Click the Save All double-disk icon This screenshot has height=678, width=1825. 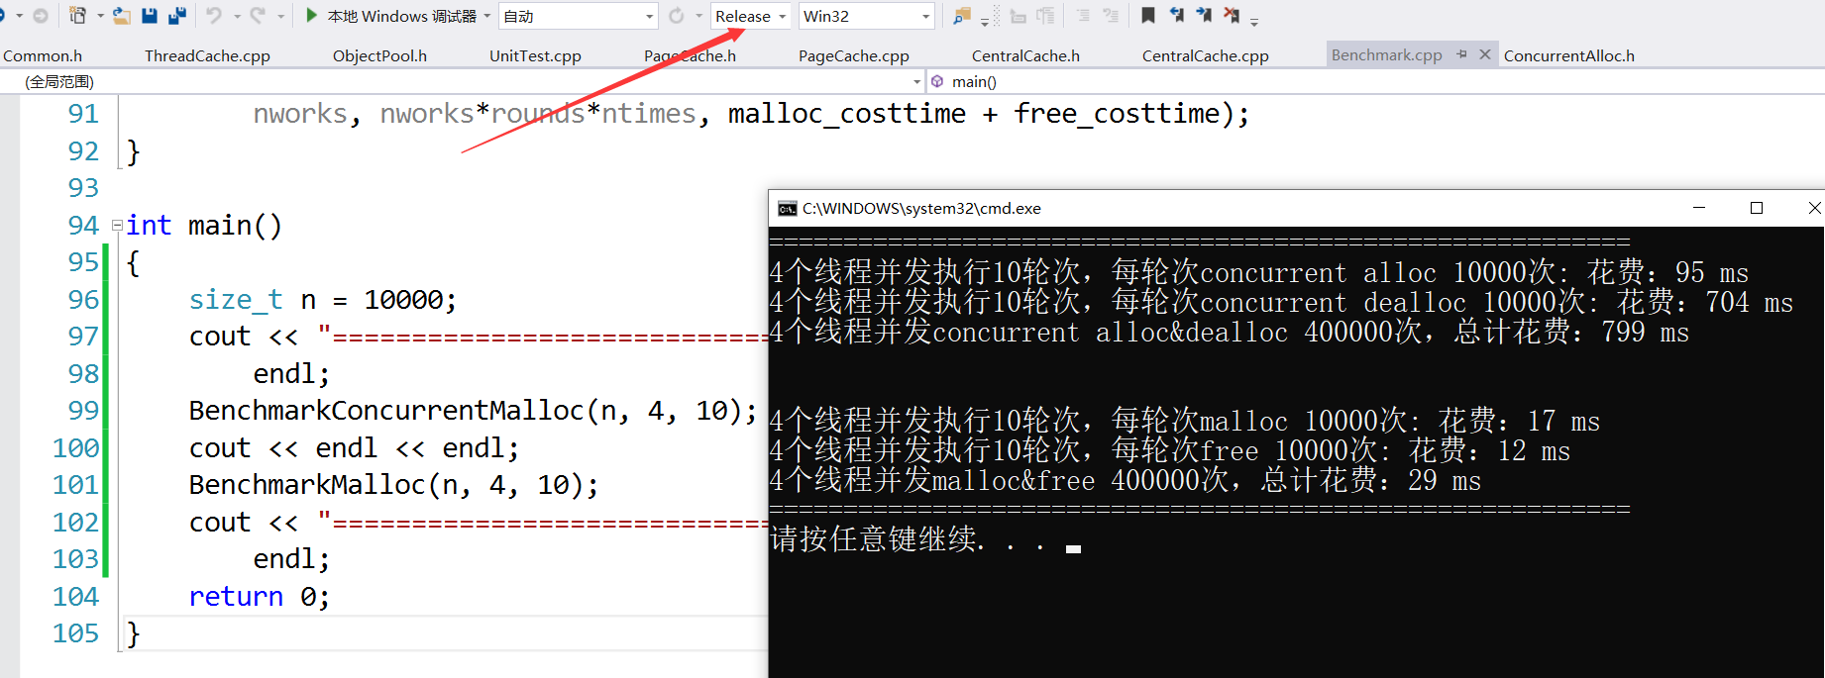coord(177,16)
